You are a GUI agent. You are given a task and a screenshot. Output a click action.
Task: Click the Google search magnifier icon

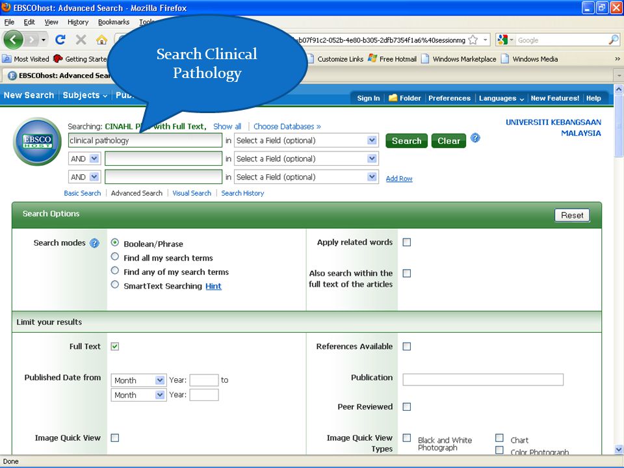(x=614, y=40)
